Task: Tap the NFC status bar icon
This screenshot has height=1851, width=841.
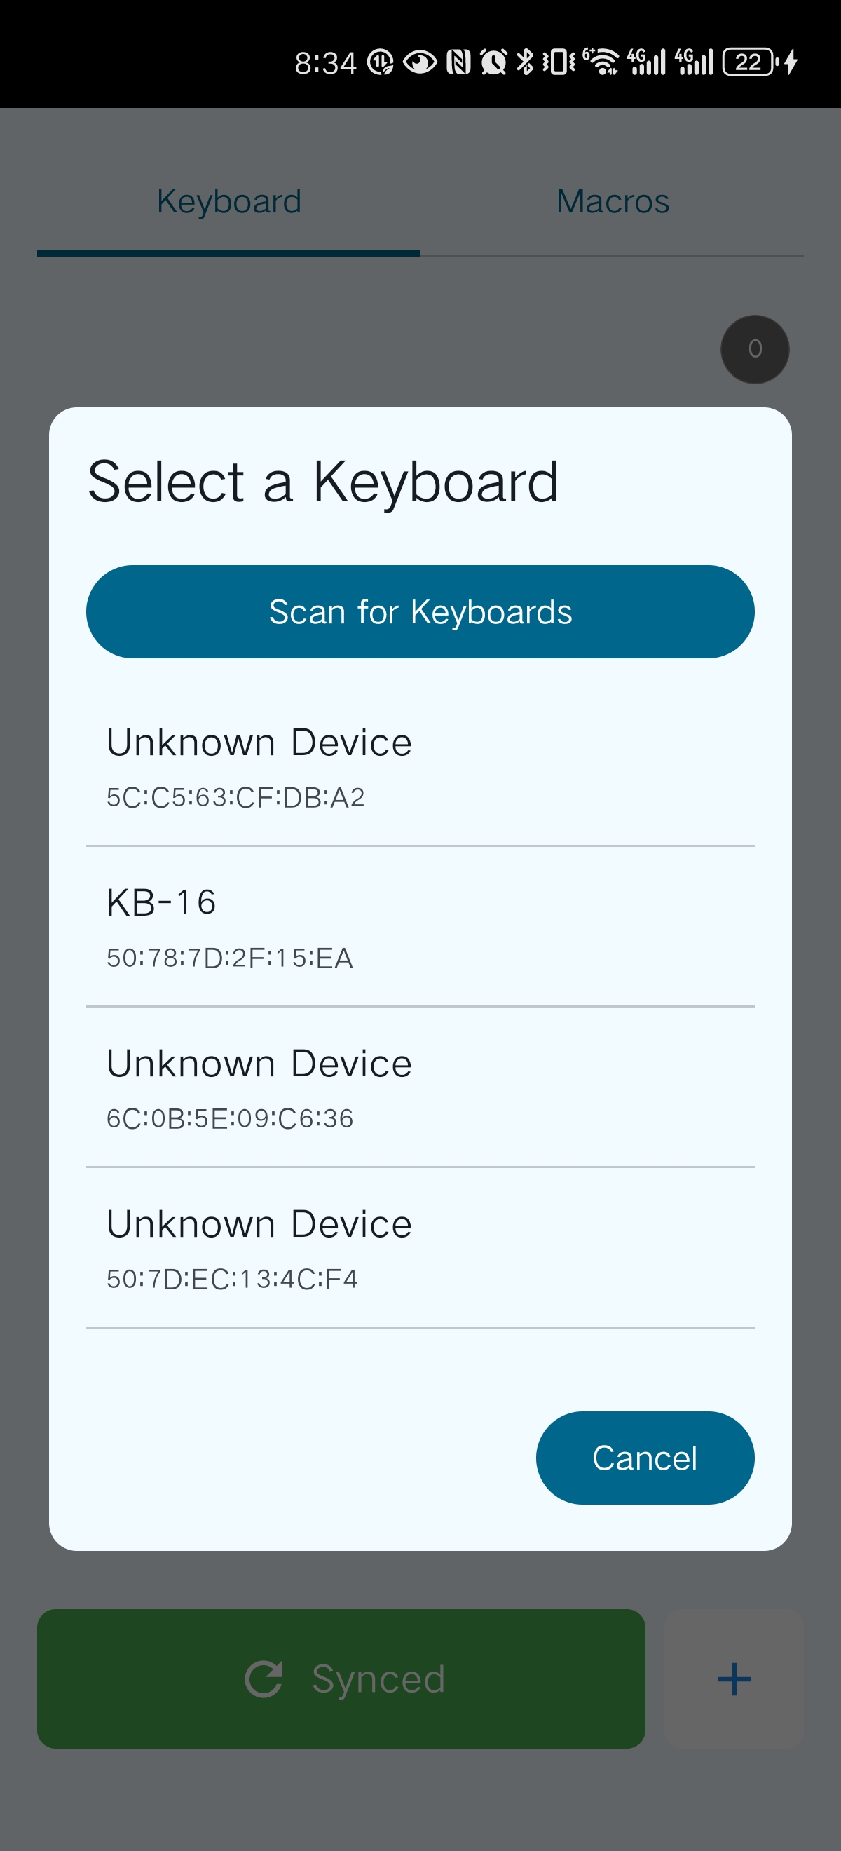Action: tap(458, 62)
